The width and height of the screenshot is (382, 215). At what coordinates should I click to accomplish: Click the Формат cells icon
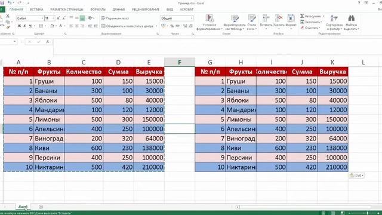coord(291,19)
